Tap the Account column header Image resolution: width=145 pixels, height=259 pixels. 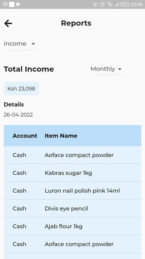[25, 136]
